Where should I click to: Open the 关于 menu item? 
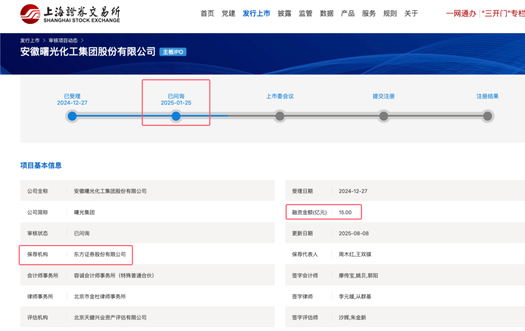pos(411,14)
